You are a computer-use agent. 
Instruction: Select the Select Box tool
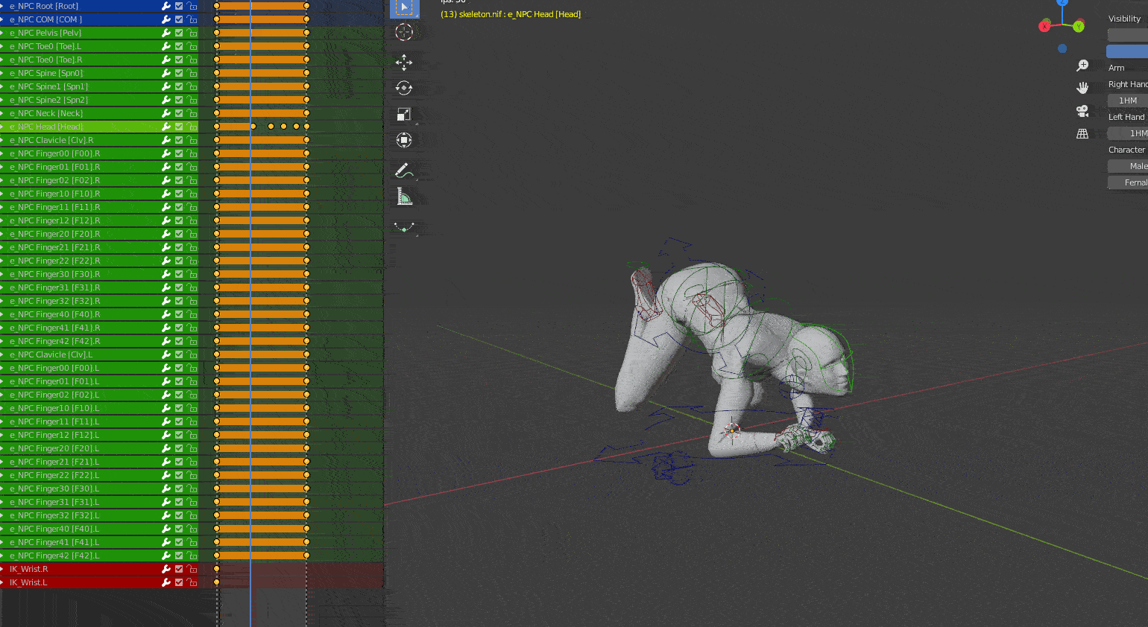(404, 8)
